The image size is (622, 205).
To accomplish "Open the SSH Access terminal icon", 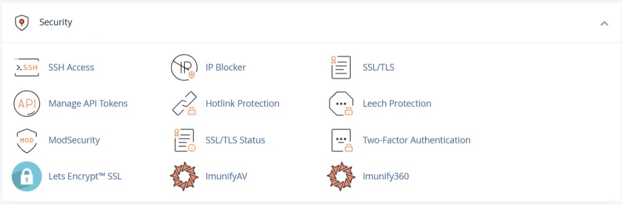I will [26, 67].
